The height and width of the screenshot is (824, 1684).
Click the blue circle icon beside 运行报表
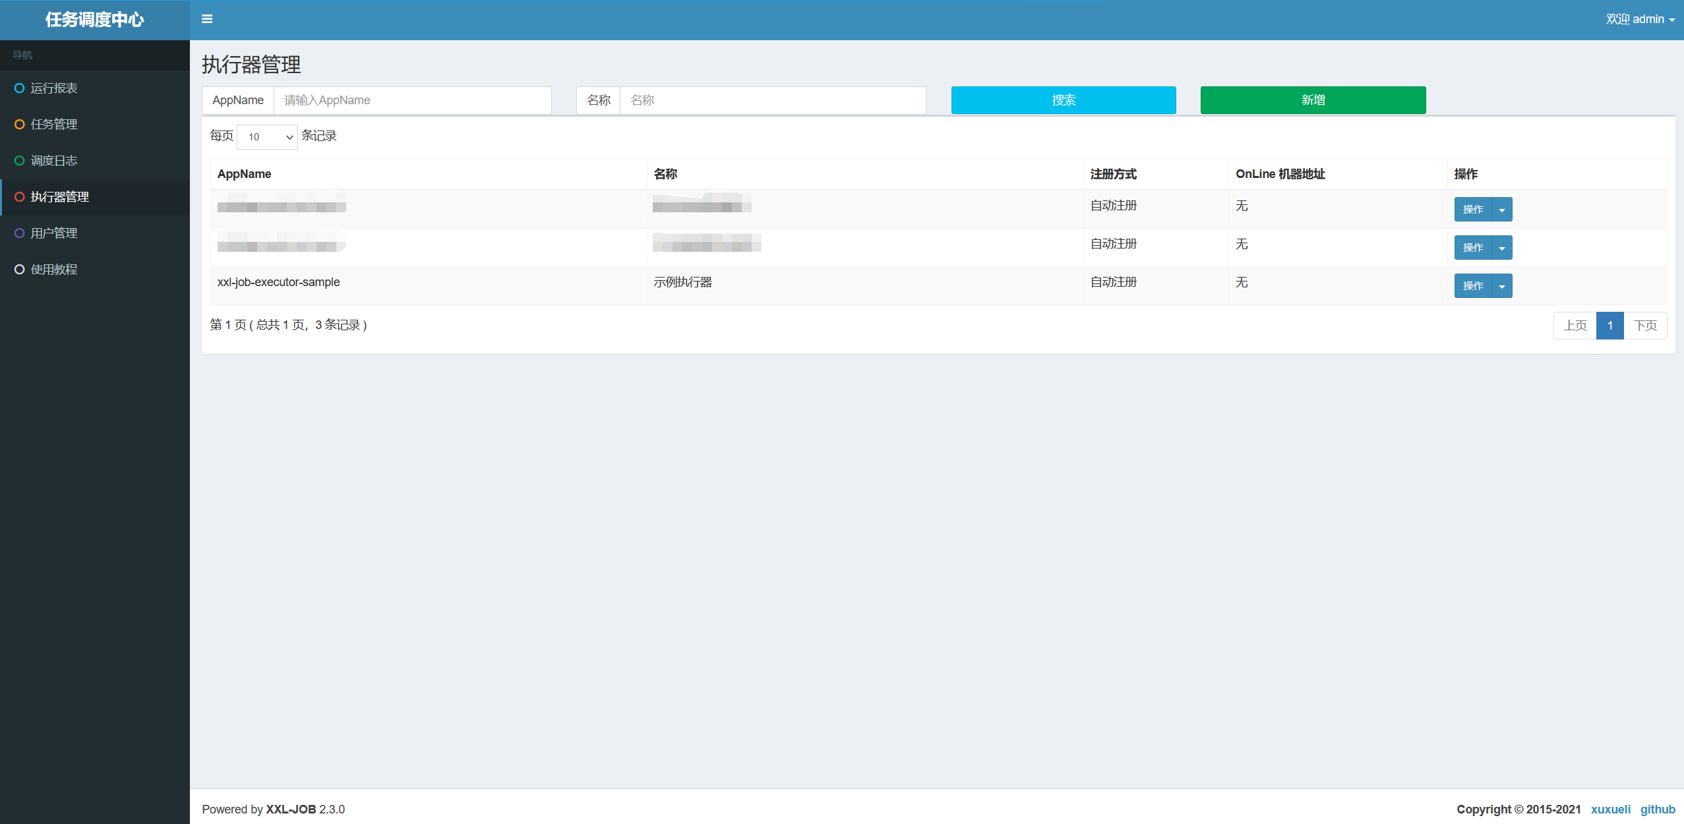(x=20, y=88)
